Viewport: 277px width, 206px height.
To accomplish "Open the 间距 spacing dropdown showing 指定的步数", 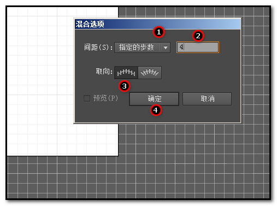I will coord(142,48).
